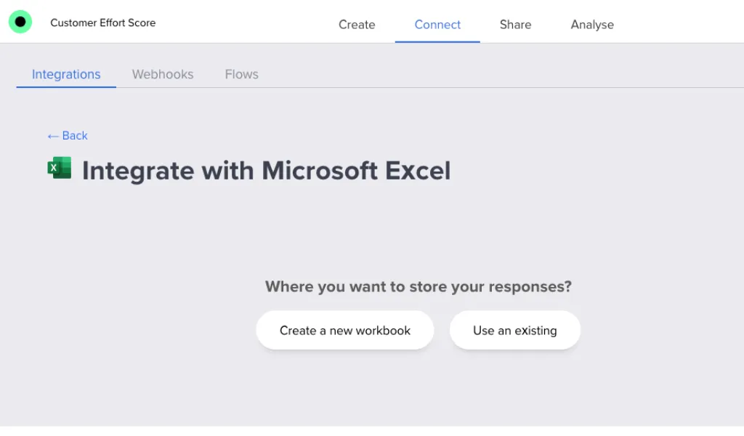The image size is (744, 436).
Task: Select the Integrations sub-tab
Action: pos(66,74)
